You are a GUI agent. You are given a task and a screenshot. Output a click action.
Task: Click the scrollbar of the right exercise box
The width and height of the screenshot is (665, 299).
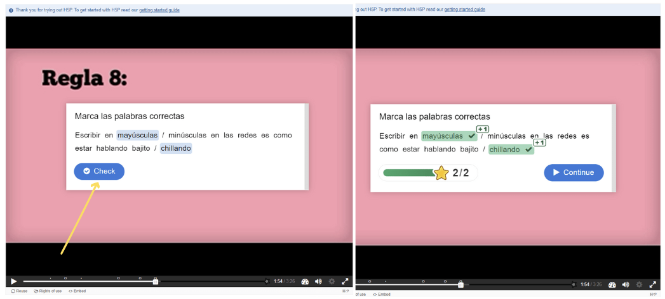click(x=614, y=148)
